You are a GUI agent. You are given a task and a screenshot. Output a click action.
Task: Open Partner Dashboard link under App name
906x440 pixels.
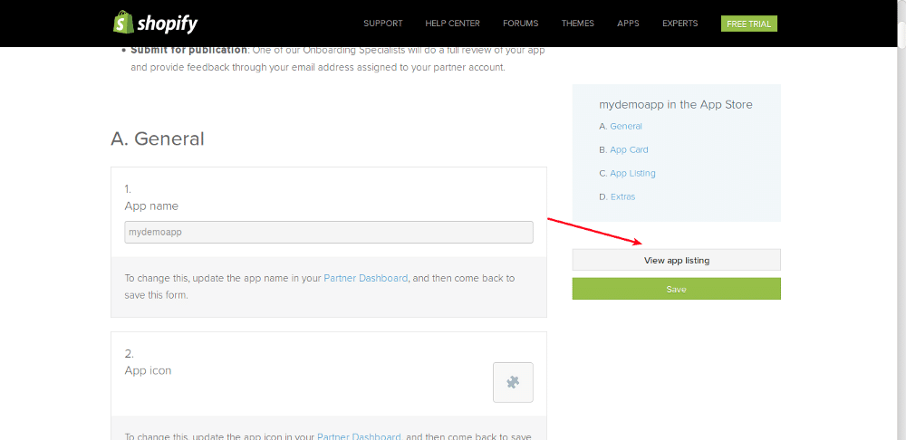(x=366, y=278)
